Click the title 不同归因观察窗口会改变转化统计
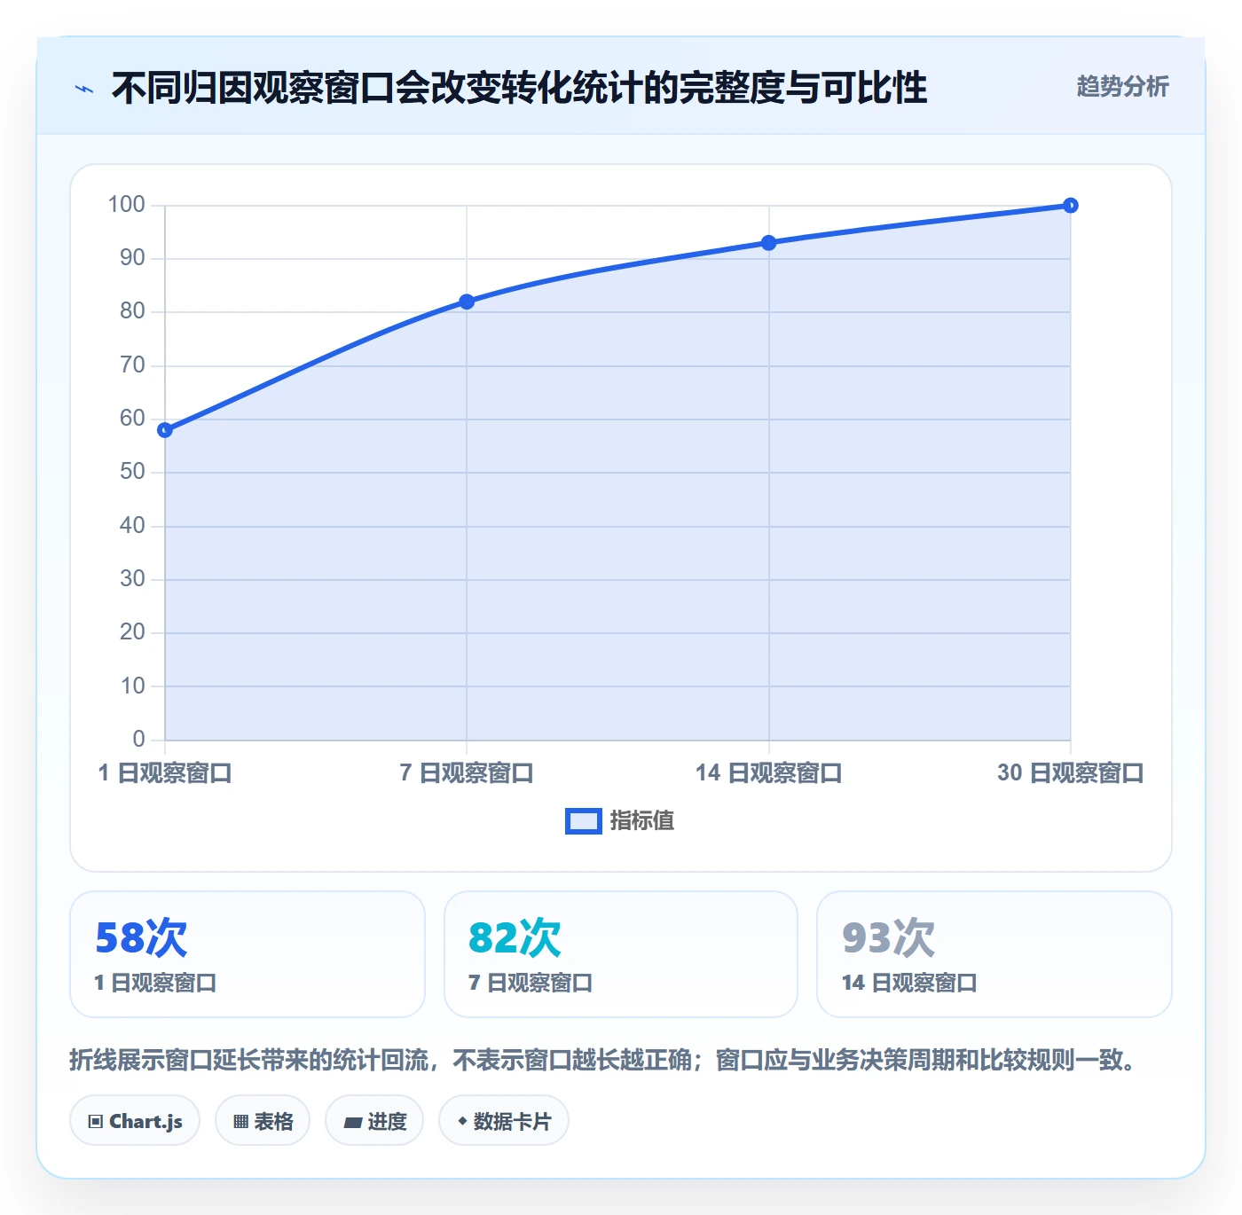Screen dimensions: 1242x1215 [519, 88]
